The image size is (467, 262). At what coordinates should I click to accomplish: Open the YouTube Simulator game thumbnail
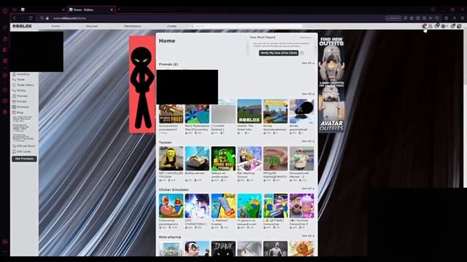click(301, 206)
